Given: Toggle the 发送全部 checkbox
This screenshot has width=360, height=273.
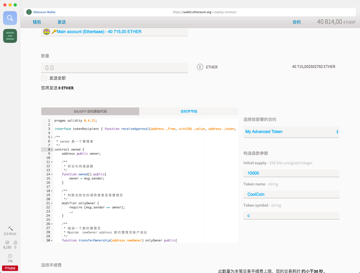Looking at the screenshot, I should (x=44, y=78).
